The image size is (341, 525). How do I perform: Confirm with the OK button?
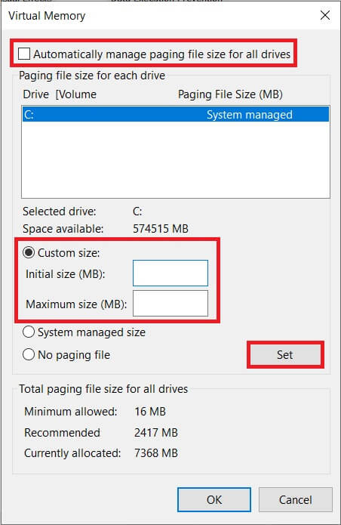[214, 499]
